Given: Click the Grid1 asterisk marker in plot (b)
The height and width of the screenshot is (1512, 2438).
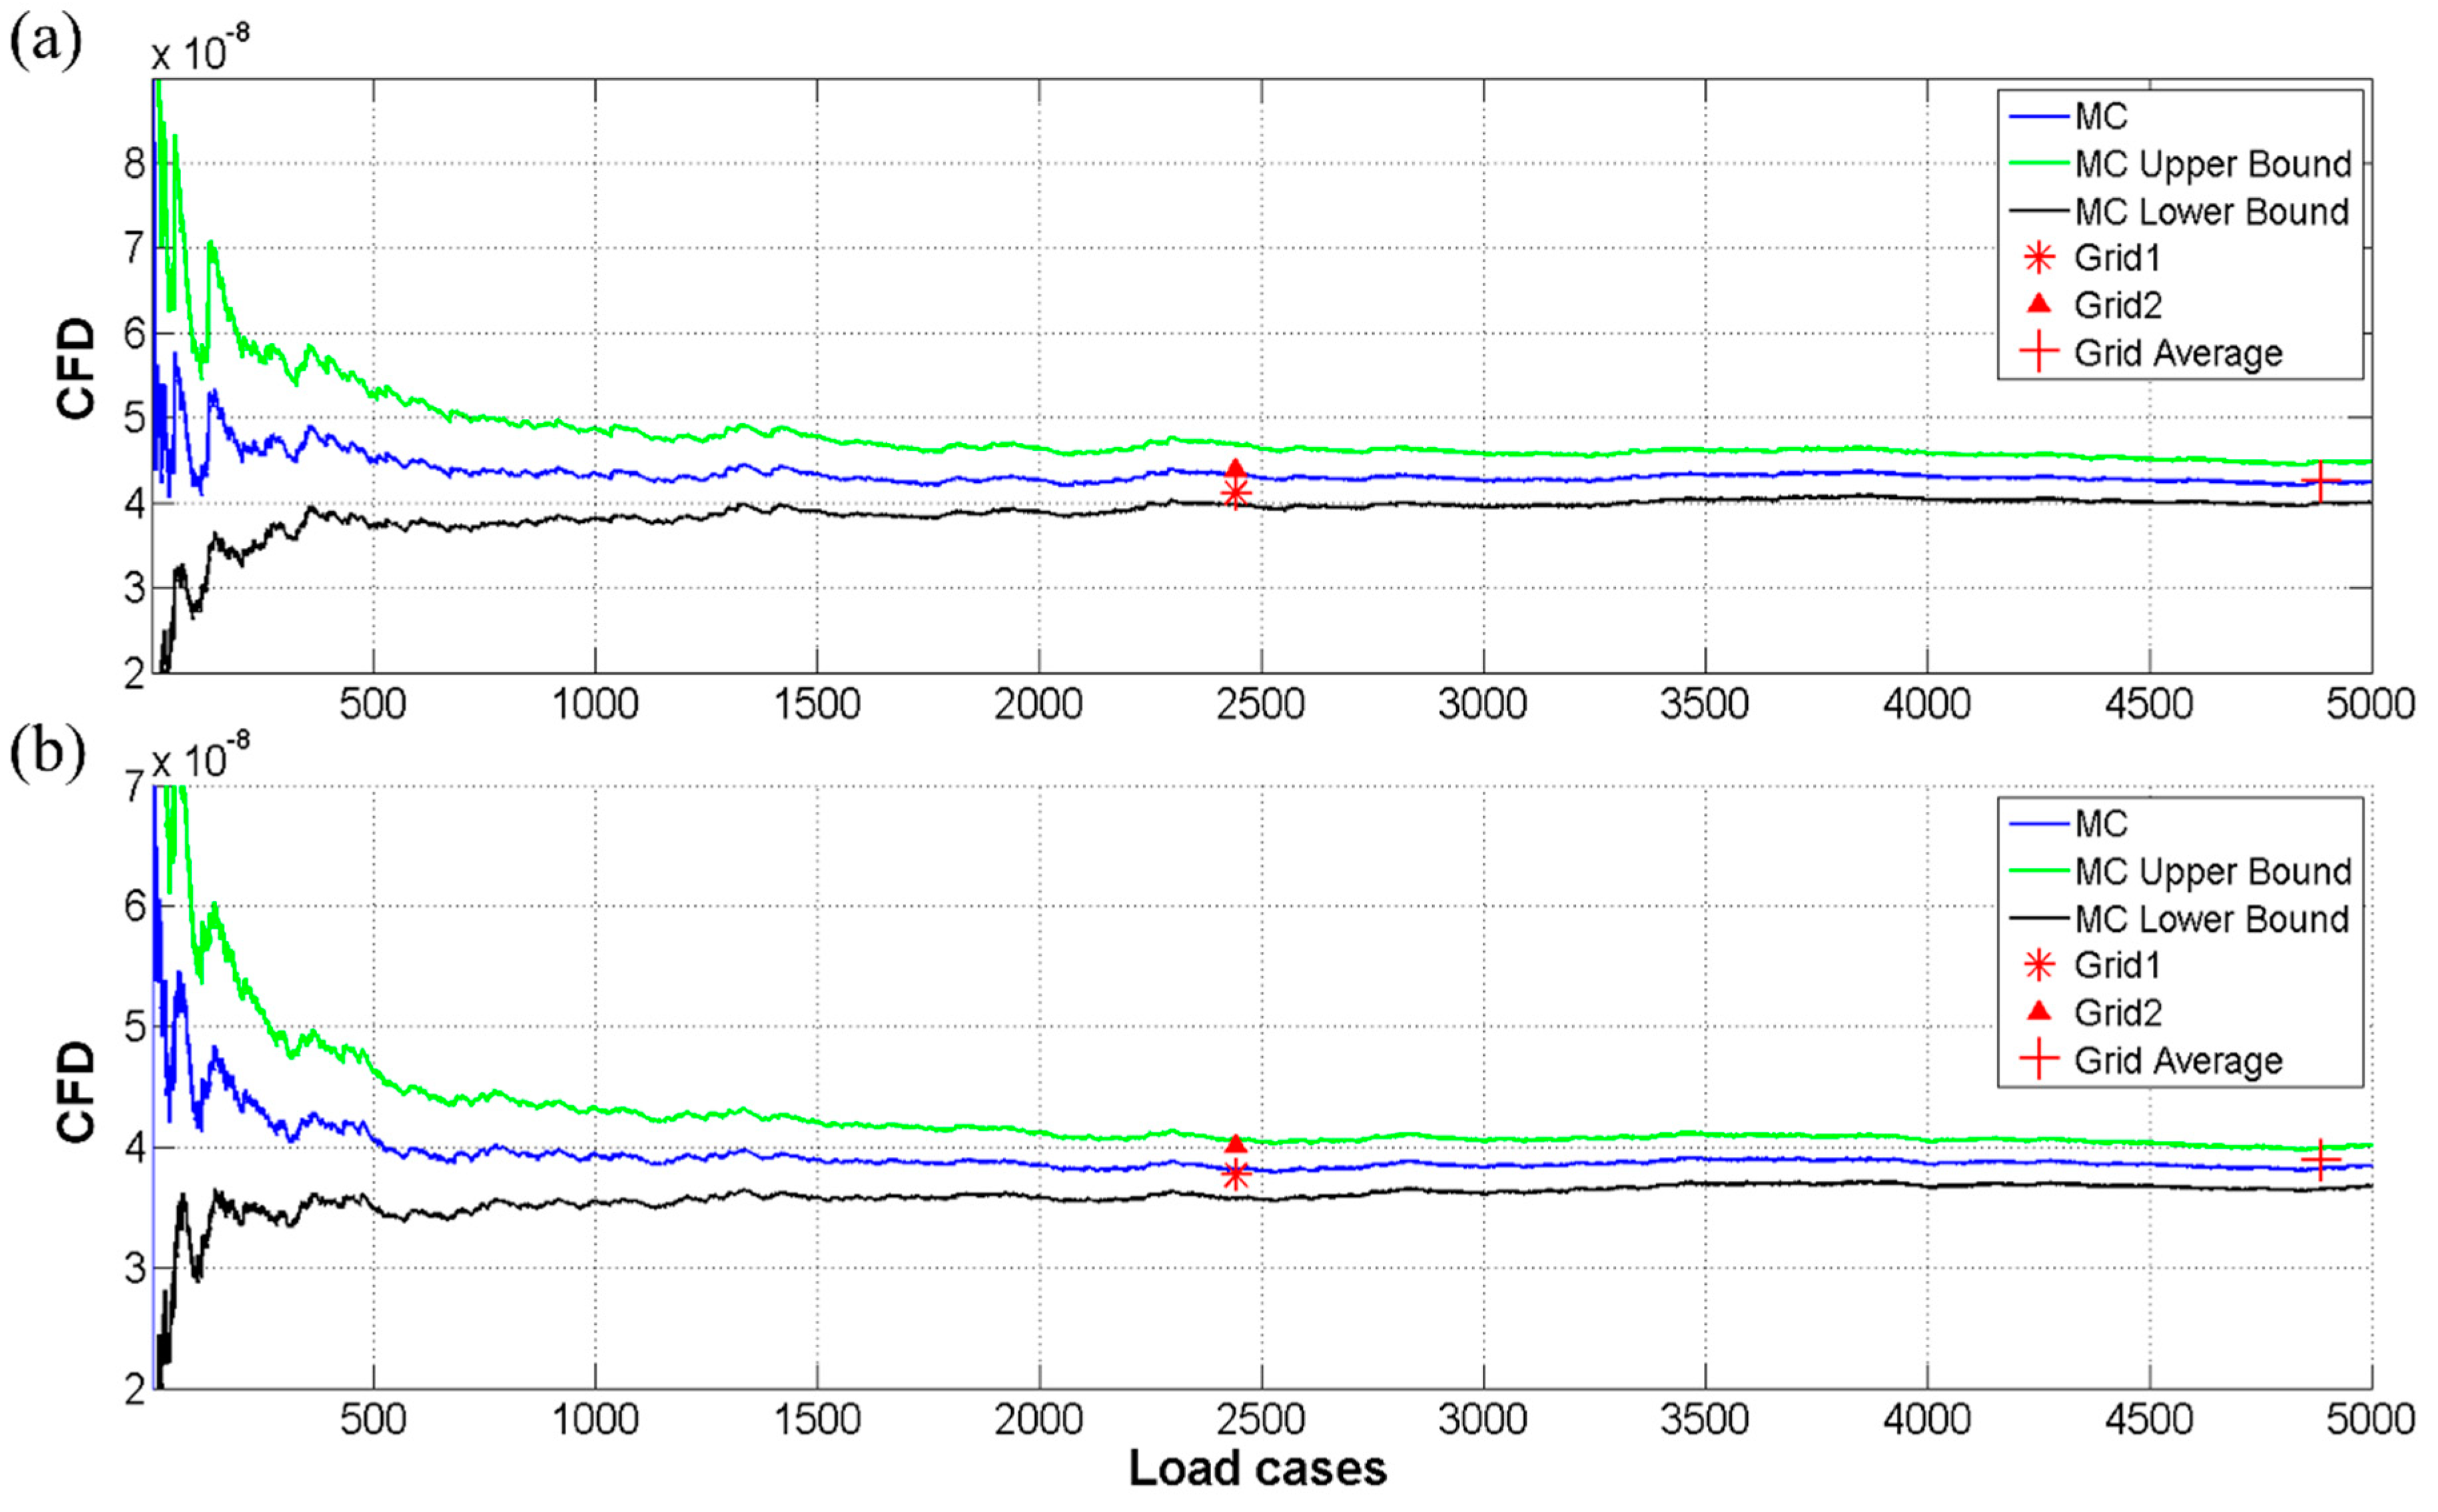Looking at the screenshot, I should tap(1236, 1175).
